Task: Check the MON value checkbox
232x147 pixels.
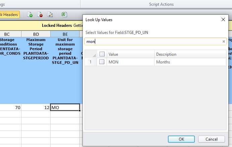Action: (x=102, y=62)
